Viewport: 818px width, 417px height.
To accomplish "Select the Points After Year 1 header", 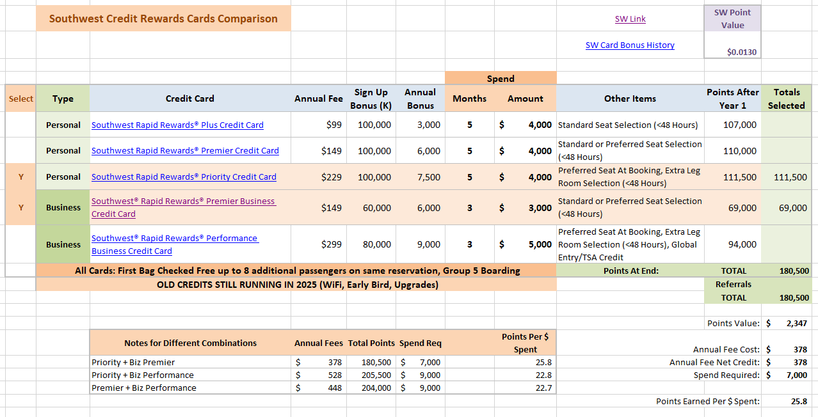I will [x=732, y=98].
